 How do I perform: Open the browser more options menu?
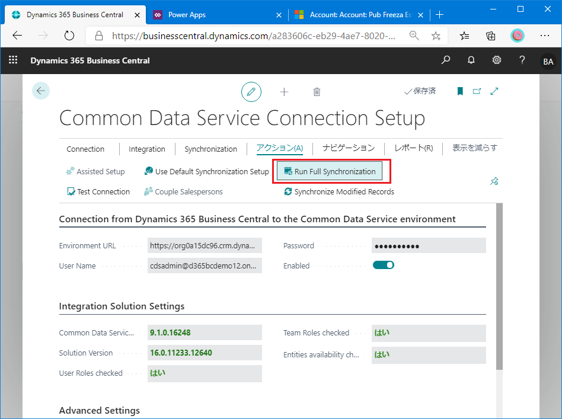click(545, 36)
